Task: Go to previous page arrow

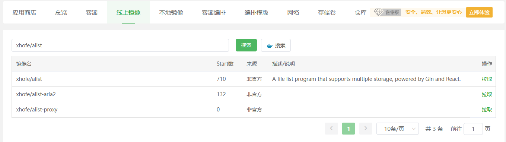Action: coord(331,129)
